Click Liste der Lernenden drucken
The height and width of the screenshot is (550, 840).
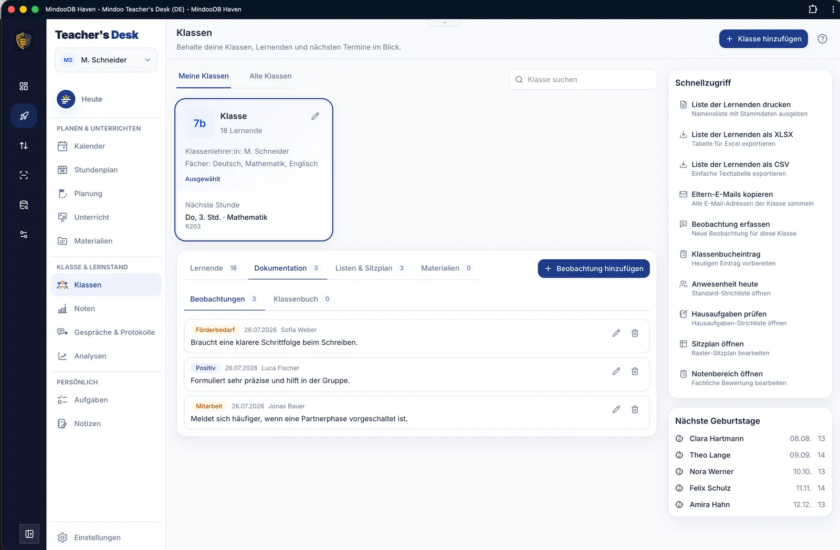pyautogui.click(x=750, y=109)
